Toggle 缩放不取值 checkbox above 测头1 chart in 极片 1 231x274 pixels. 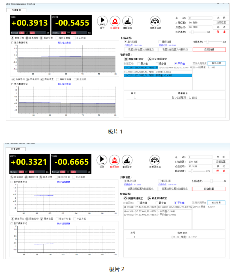pyautogui.click(x=57, y=38)
